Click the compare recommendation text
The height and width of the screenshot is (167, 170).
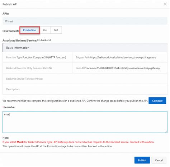pyautogui.click(x=75, y=101)
